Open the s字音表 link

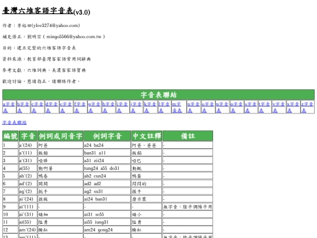(251, 107)
